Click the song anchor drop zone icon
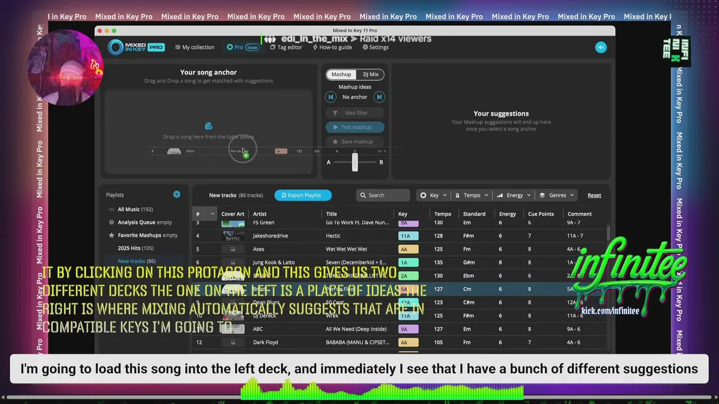Viewport: 719px width, 404px height. [x=208, y=126]
